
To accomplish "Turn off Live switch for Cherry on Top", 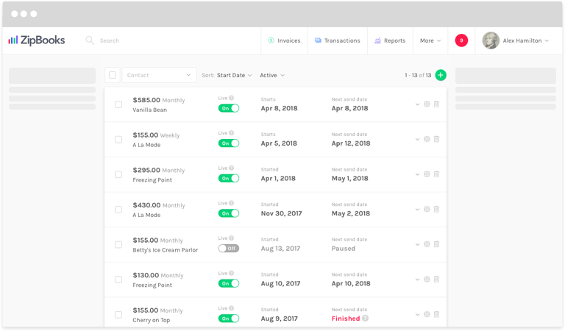I will (x=229, y=318).
